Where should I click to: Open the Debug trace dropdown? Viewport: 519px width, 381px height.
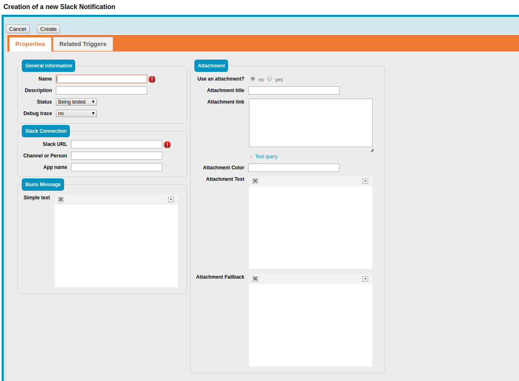pos(76,113)
